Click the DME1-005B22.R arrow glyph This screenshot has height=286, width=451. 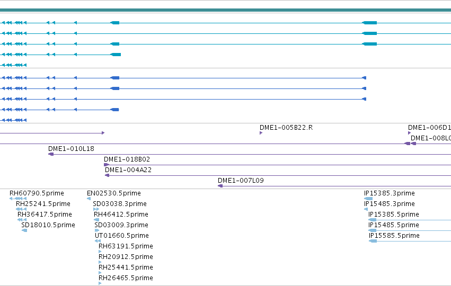[261, 133]
